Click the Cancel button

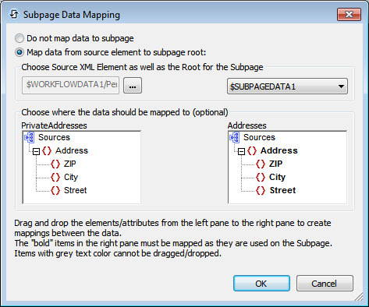tap(325, 284)
